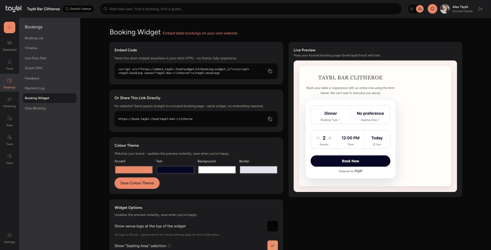This screenshot has height=250, width=491.
Task: Open the Marketing section
Action: (10, 102)
